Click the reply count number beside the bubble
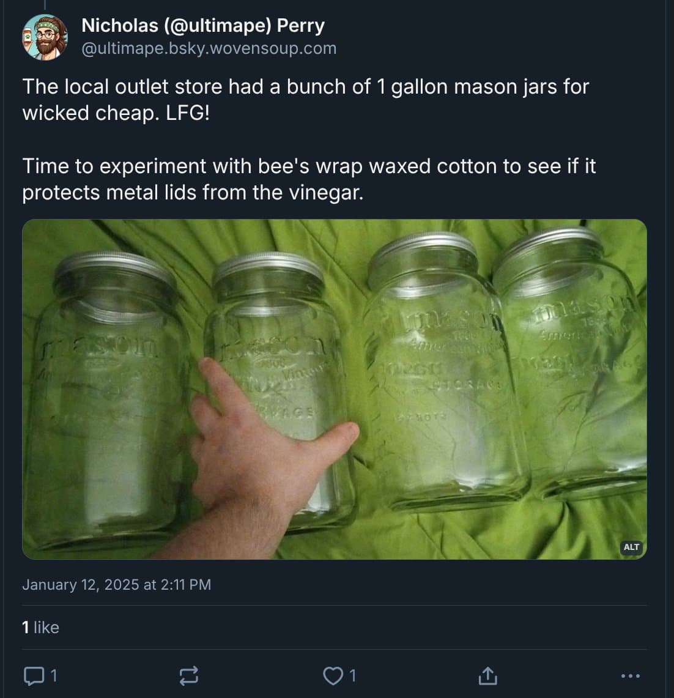The height and width of the screenshot is (698, 674). pyautogui.click(x=54, y=675)
